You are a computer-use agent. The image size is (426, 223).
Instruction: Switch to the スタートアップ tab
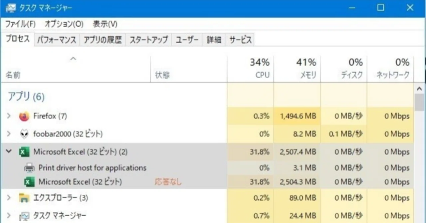pos(148,40)
